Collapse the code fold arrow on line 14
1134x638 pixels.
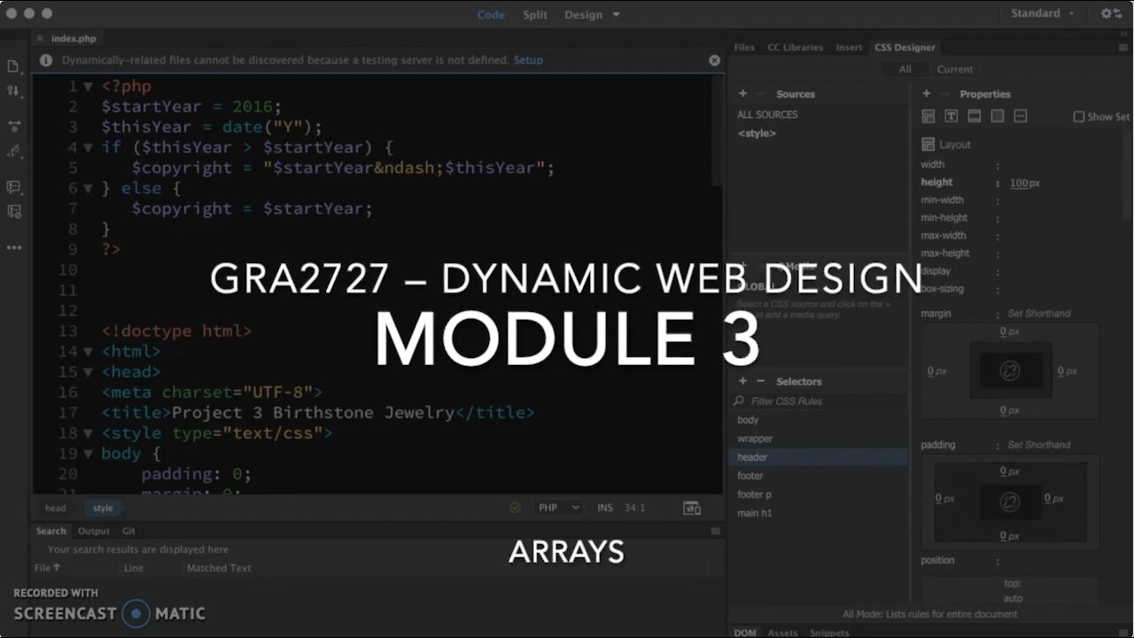click(x=88, y=352)
